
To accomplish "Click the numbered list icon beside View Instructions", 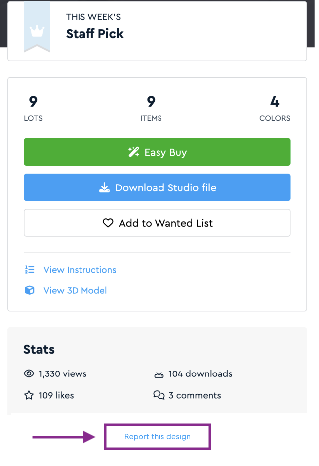I will click(x=29, y=270).
